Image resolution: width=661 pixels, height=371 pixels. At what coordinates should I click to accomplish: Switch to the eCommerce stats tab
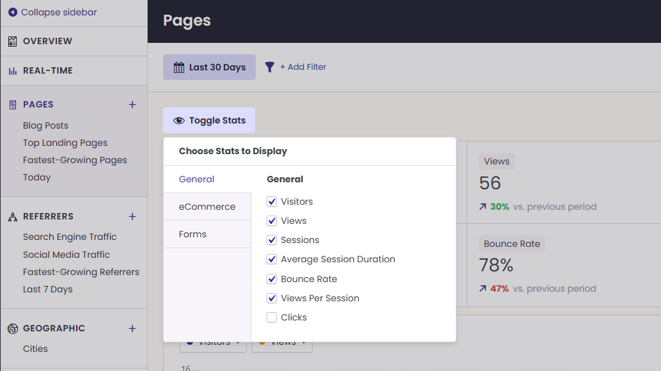tap(207, 207)
